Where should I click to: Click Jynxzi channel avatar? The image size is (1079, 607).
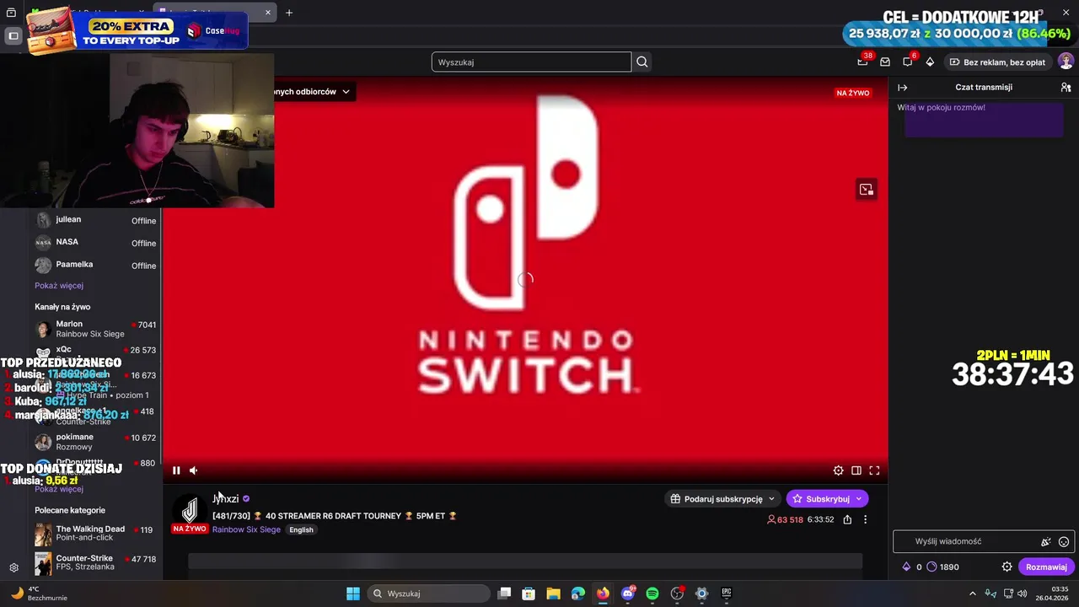[x=190, y=508]
